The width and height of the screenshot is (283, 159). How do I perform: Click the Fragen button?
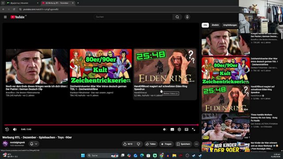[166, 144]
